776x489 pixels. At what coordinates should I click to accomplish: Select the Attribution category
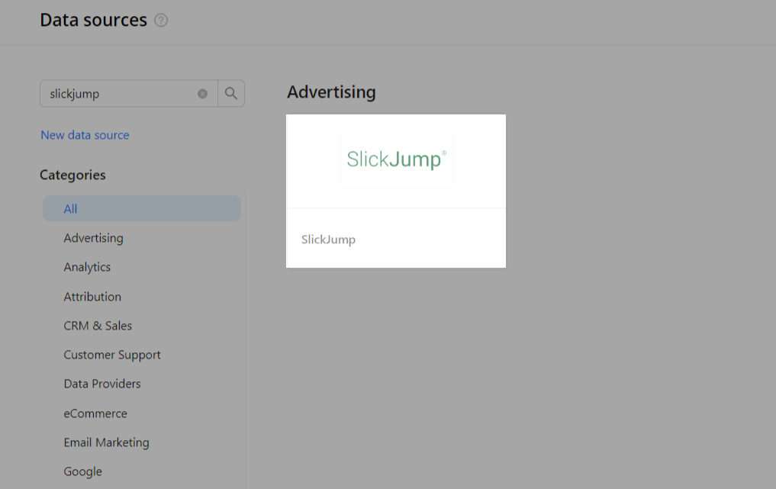coord(92,297)
